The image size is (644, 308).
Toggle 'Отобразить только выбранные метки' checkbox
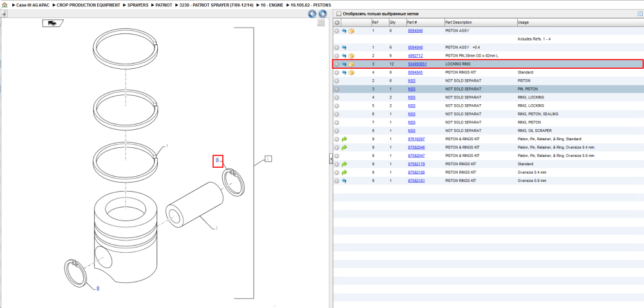(339, 14)
